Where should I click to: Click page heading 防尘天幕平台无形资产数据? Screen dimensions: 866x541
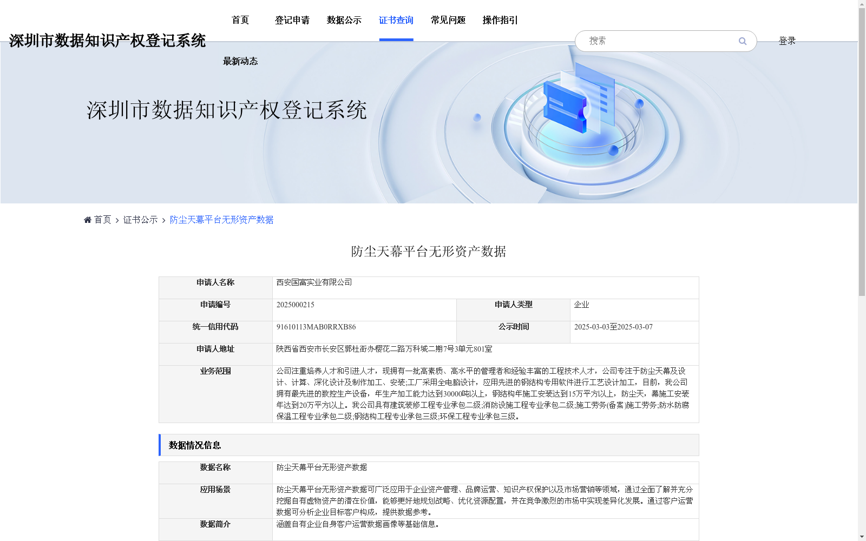[429, 251]
